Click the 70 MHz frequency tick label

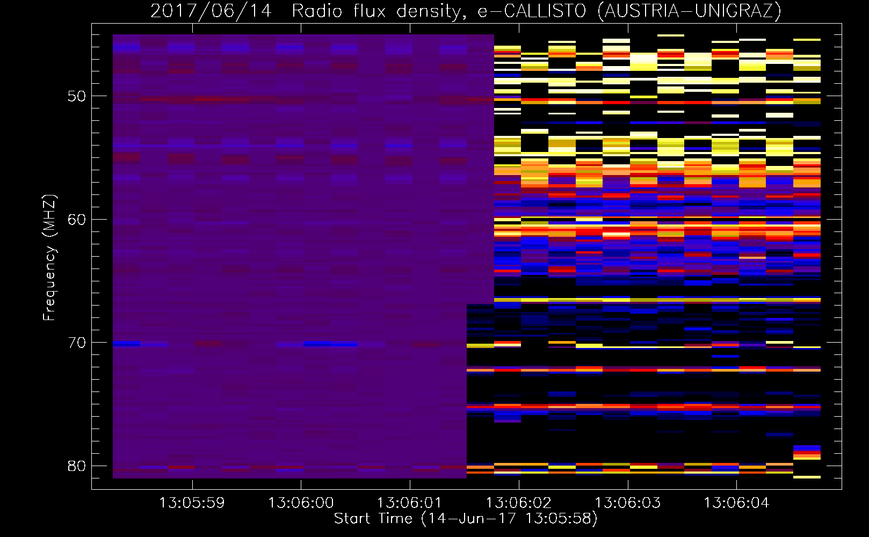tap(77, 343)
